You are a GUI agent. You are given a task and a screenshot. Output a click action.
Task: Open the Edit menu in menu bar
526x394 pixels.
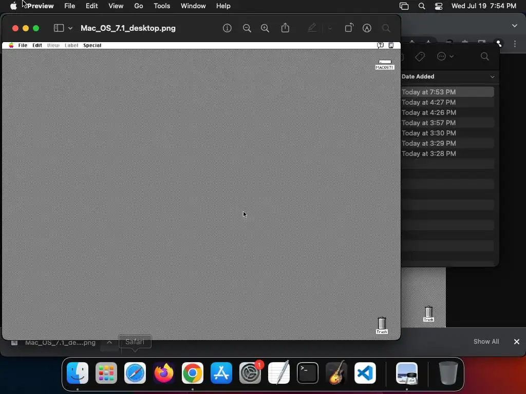pyautogui.click(x=91, y=6)
